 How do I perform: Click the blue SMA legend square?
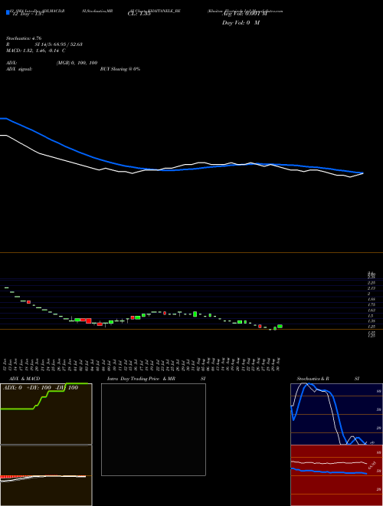click(8, 12)
